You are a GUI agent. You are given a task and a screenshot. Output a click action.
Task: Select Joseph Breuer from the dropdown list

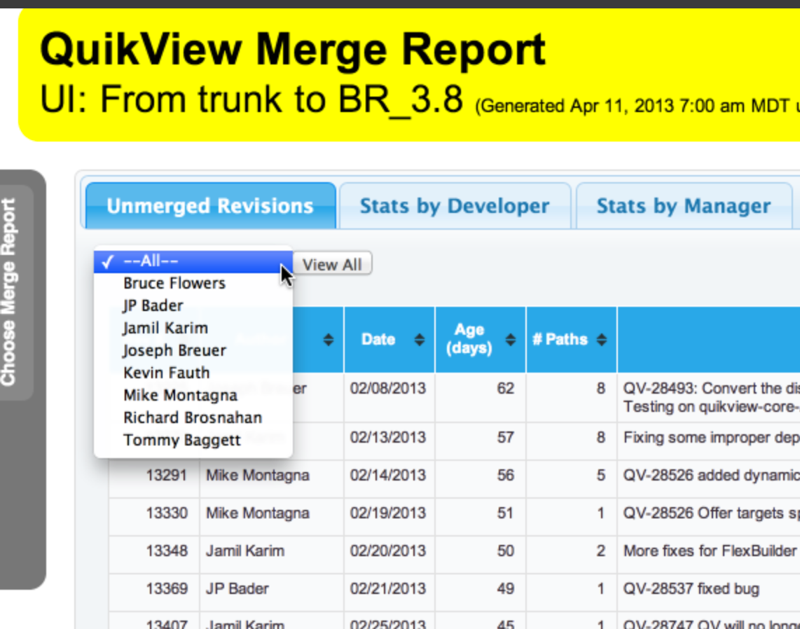click(193, 350)
